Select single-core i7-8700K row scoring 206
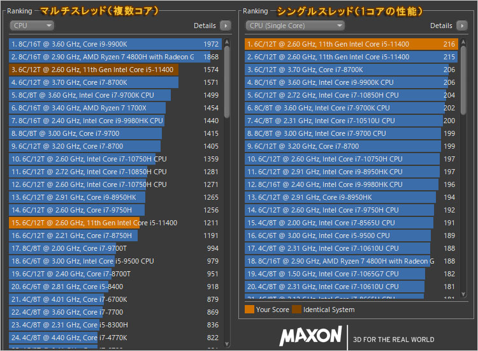This screenshot has height=351, width=478. pos(351,70)
